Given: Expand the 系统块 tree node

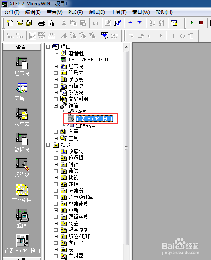Looking at the screenshot, I should (x=56, y=92).
